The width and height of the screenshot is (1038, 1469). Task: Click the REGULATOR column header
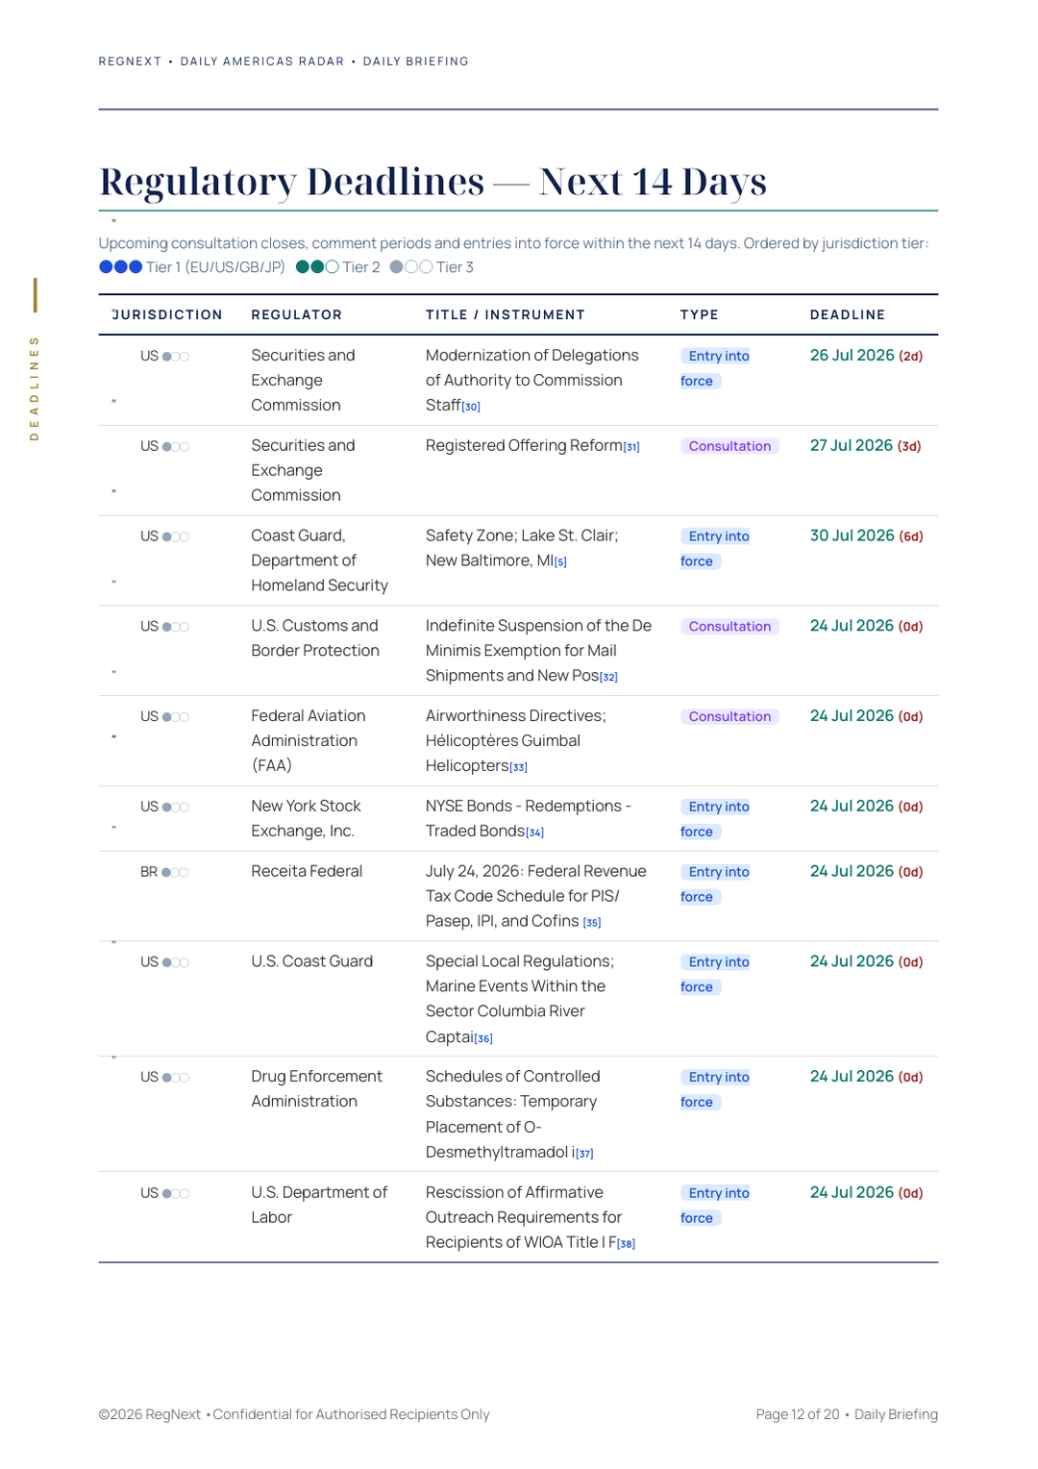pos(297,315)
